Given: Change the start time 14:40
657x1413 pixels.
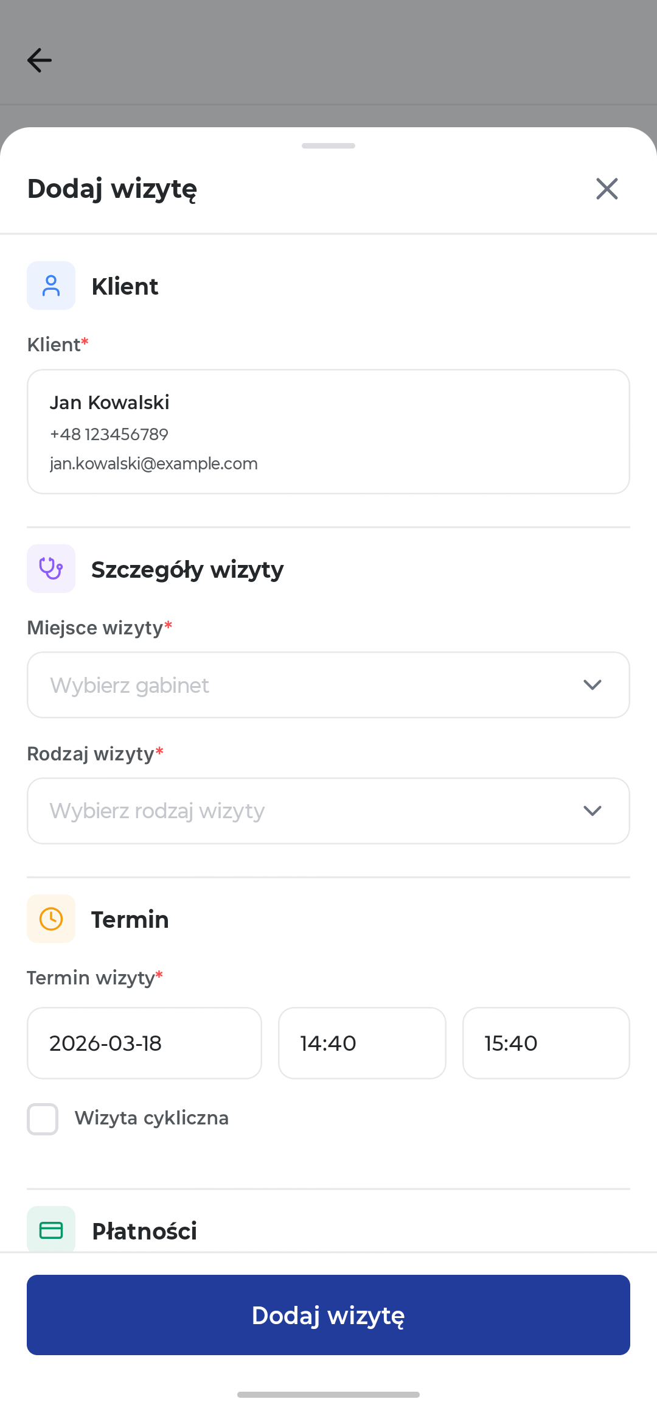Looking at the screenshot, I should click(362, 1043).
